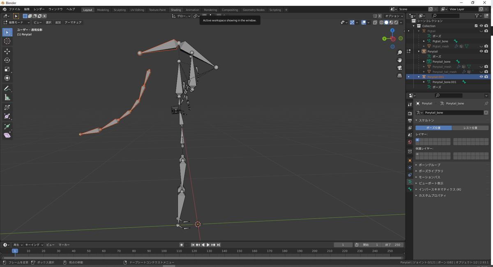This screenshot has width=493, height=267.
Task: Open the アーマチュア menu in viewport header
Action: (x=73, y=23)
